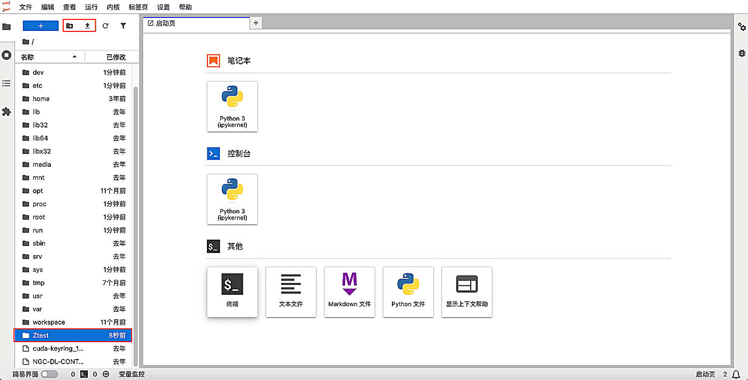This screenshot has height=380, width=748.
Task: Launch Python 3 notebook under 笔记本
Action: [x=232, y=107]
